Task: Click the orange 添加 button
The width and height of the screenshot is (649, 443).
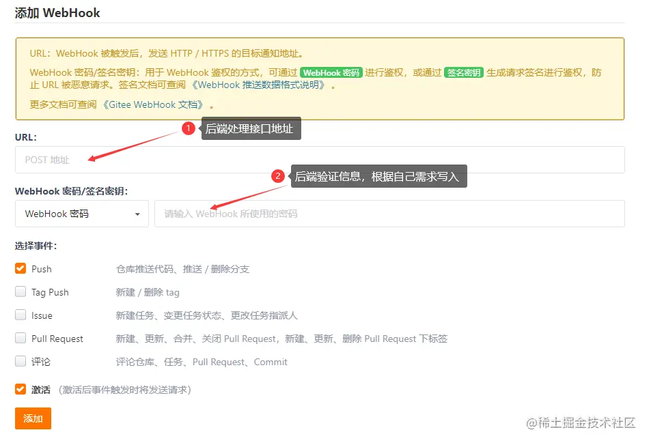Action: click(33, 418)
